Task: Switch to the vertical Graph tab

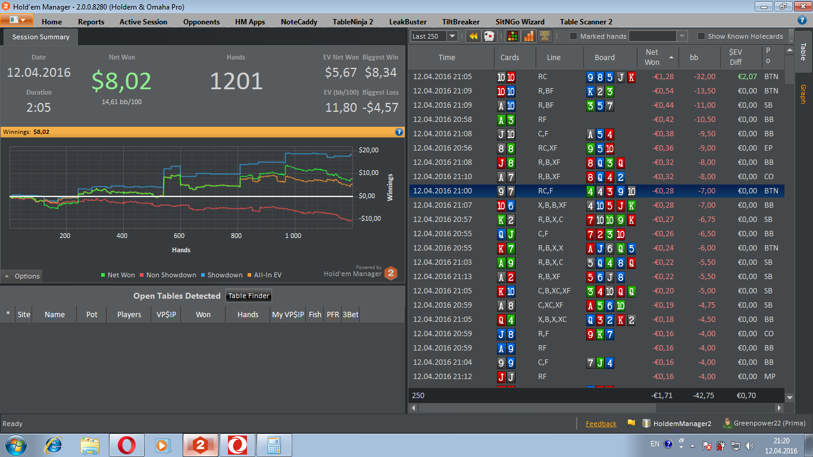Action: tap(803, 95)
